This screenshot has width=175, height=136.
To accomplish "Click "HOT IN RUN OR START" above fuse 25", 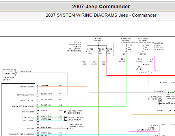I will (x=126, y=40).
